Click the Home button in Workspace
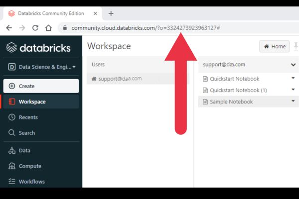Screen dimensions: 299x199 point(275,46)
